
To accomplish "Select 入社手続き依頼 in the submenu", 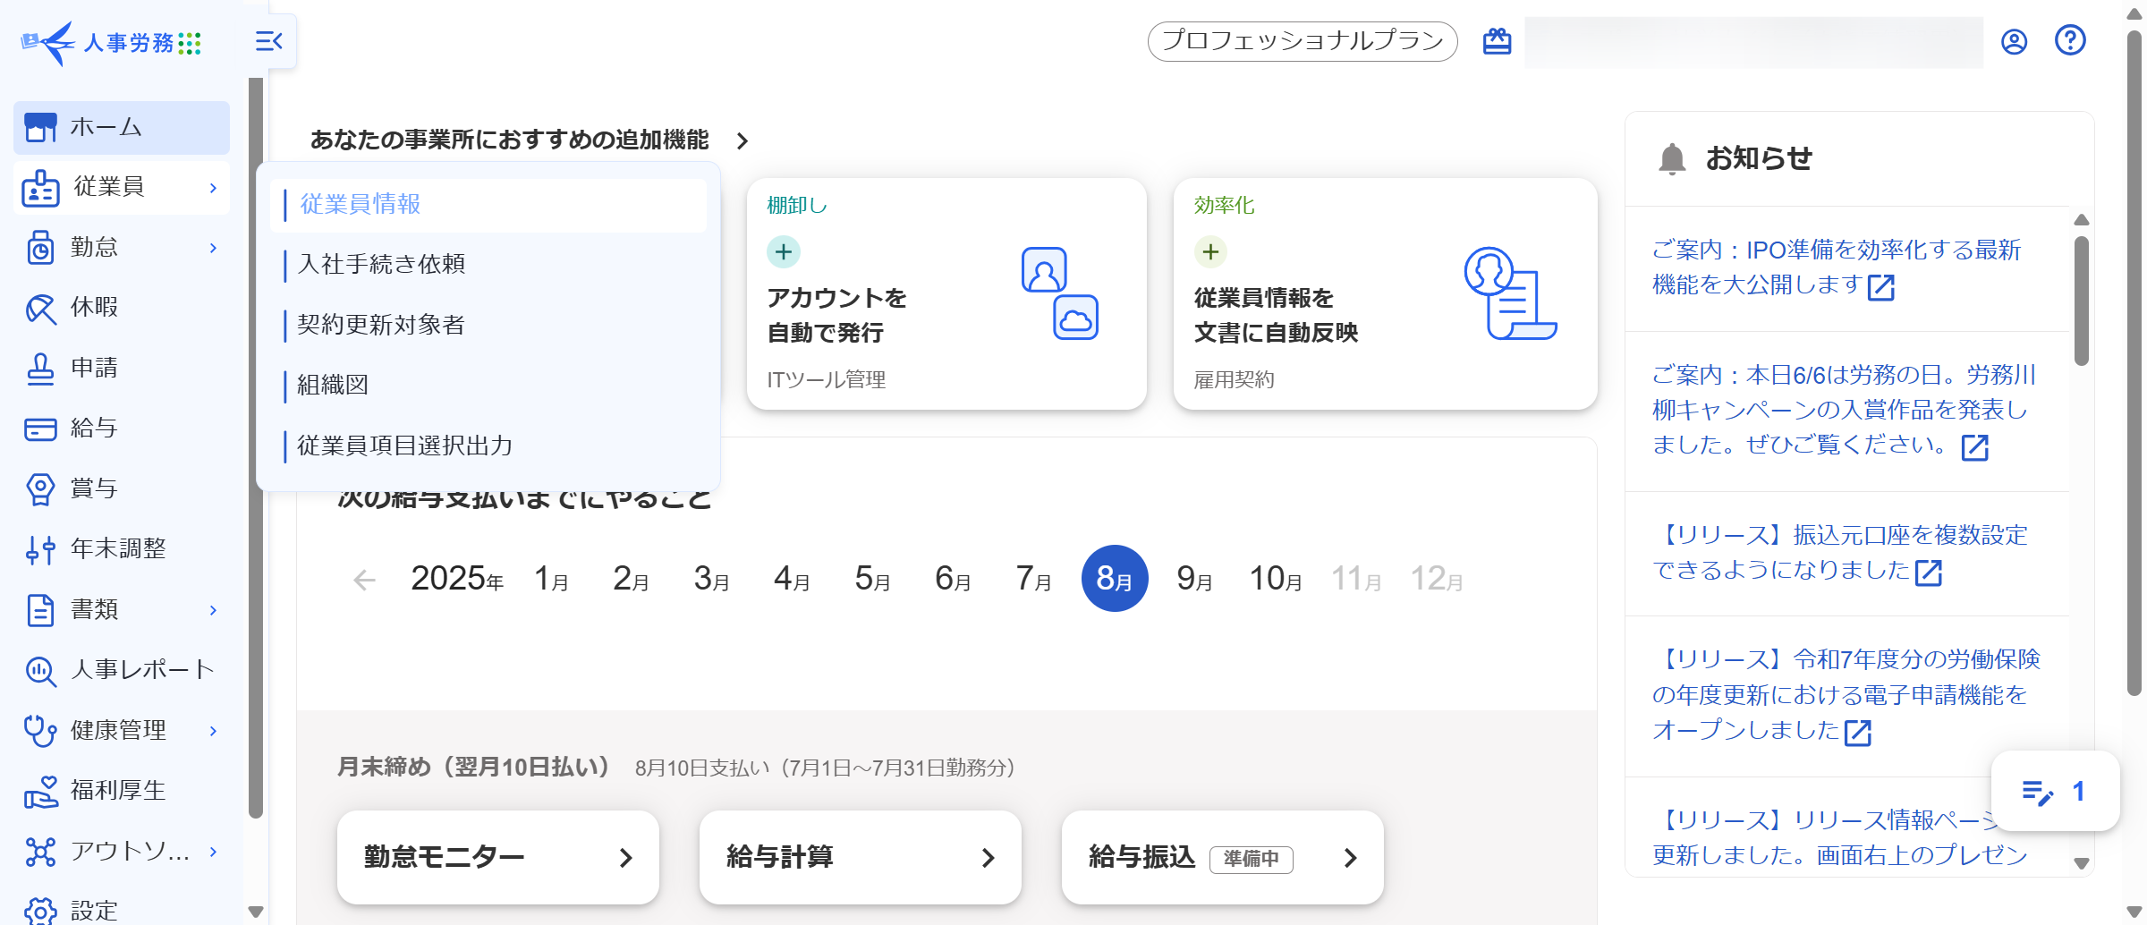I will (381, 265).
